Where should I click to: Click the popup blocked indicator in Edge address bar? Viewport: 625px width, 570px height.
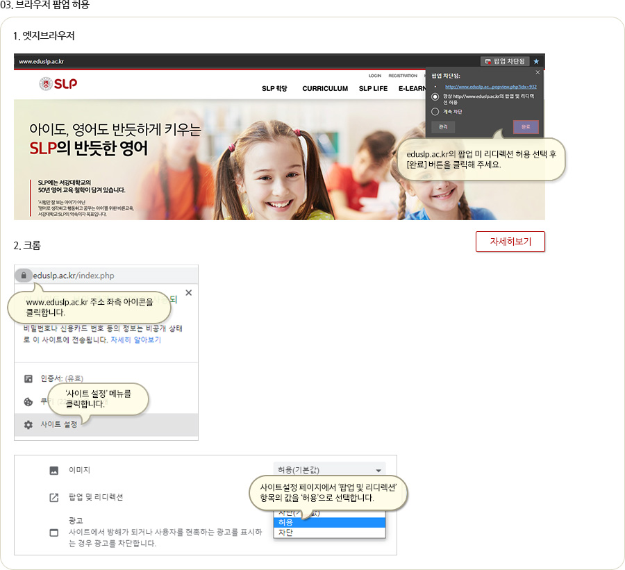[505, 61]
